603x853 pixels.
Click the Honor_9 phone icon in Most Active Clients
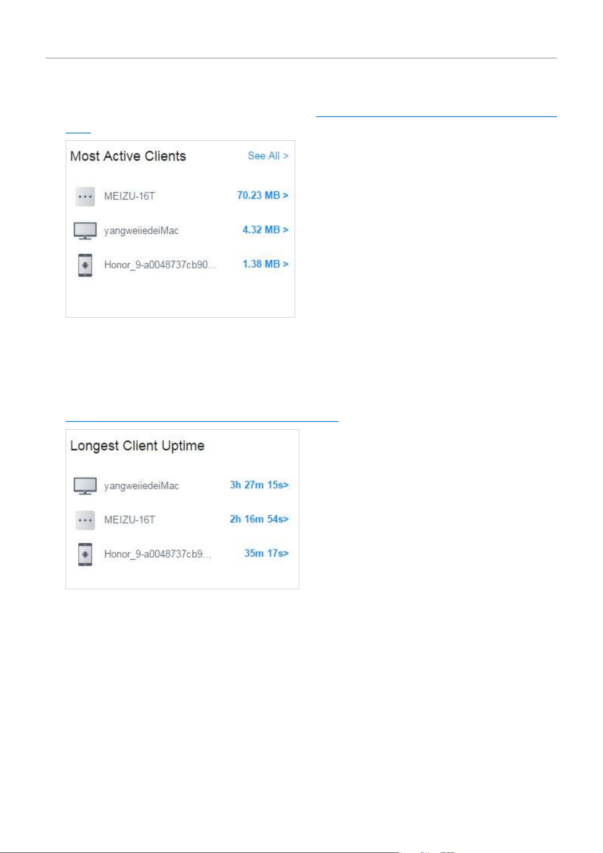coord(85,265)
